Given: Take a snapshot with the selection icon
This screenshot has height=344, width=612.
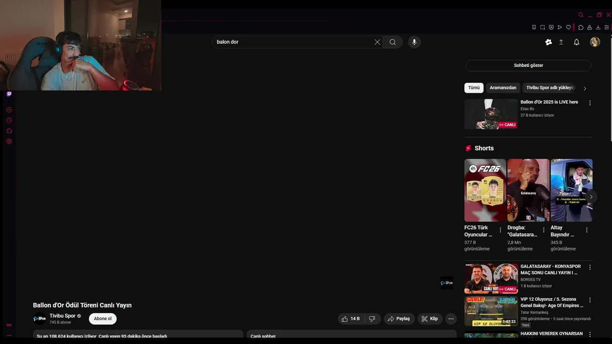Looking at the screenshot, I should [x=543, y=27].
